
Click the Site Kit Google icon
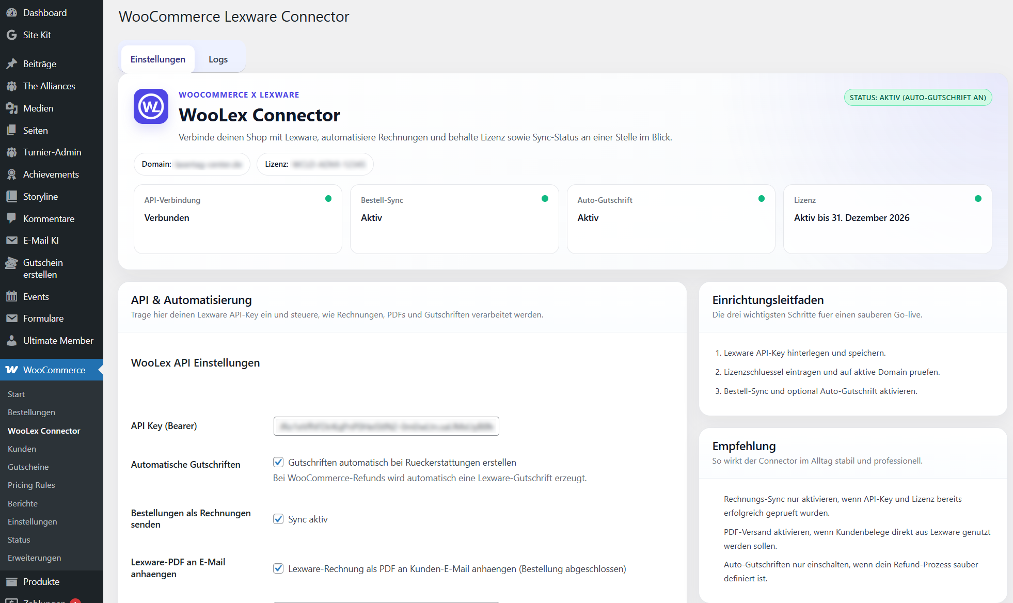point(11,35)
